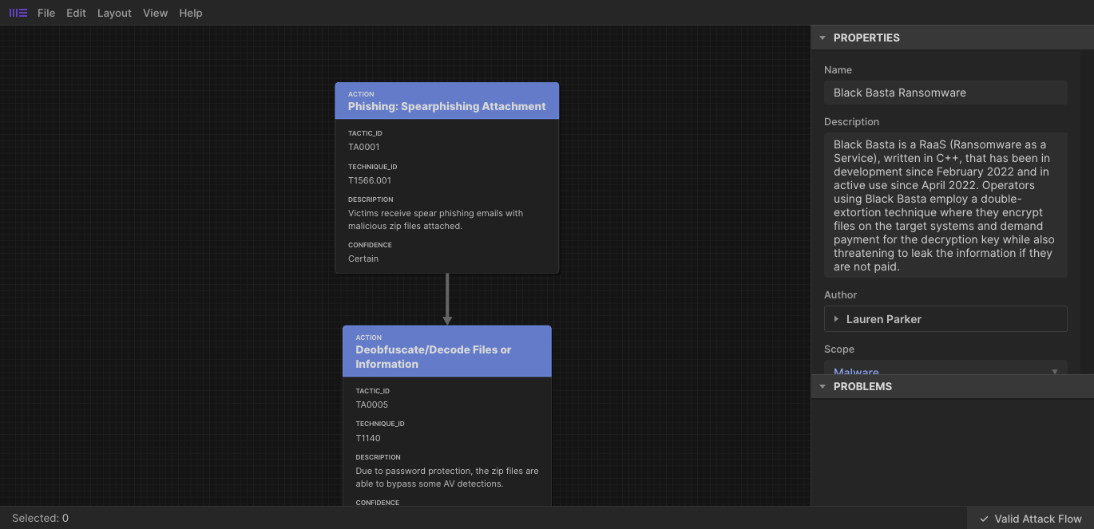
Task: Click the connector arrow between the two nodes
Action: (447, 299)
